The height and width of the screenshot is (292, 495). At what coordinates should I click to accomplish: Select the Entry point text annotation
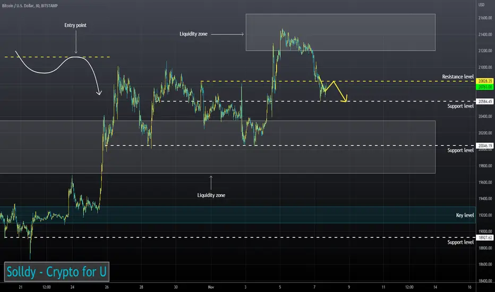(x=75, y=25)
